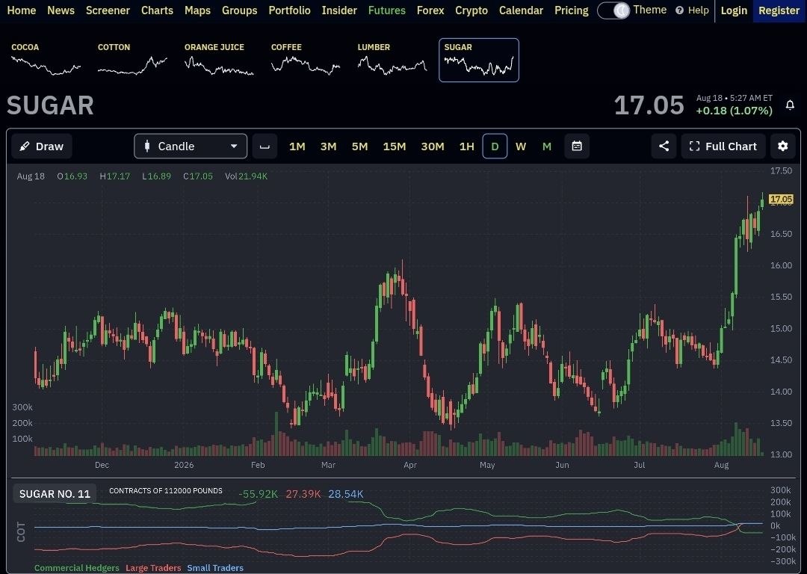Expand chart with Full Chart icon
The image size is (807, 574).
tap(694, 146)
